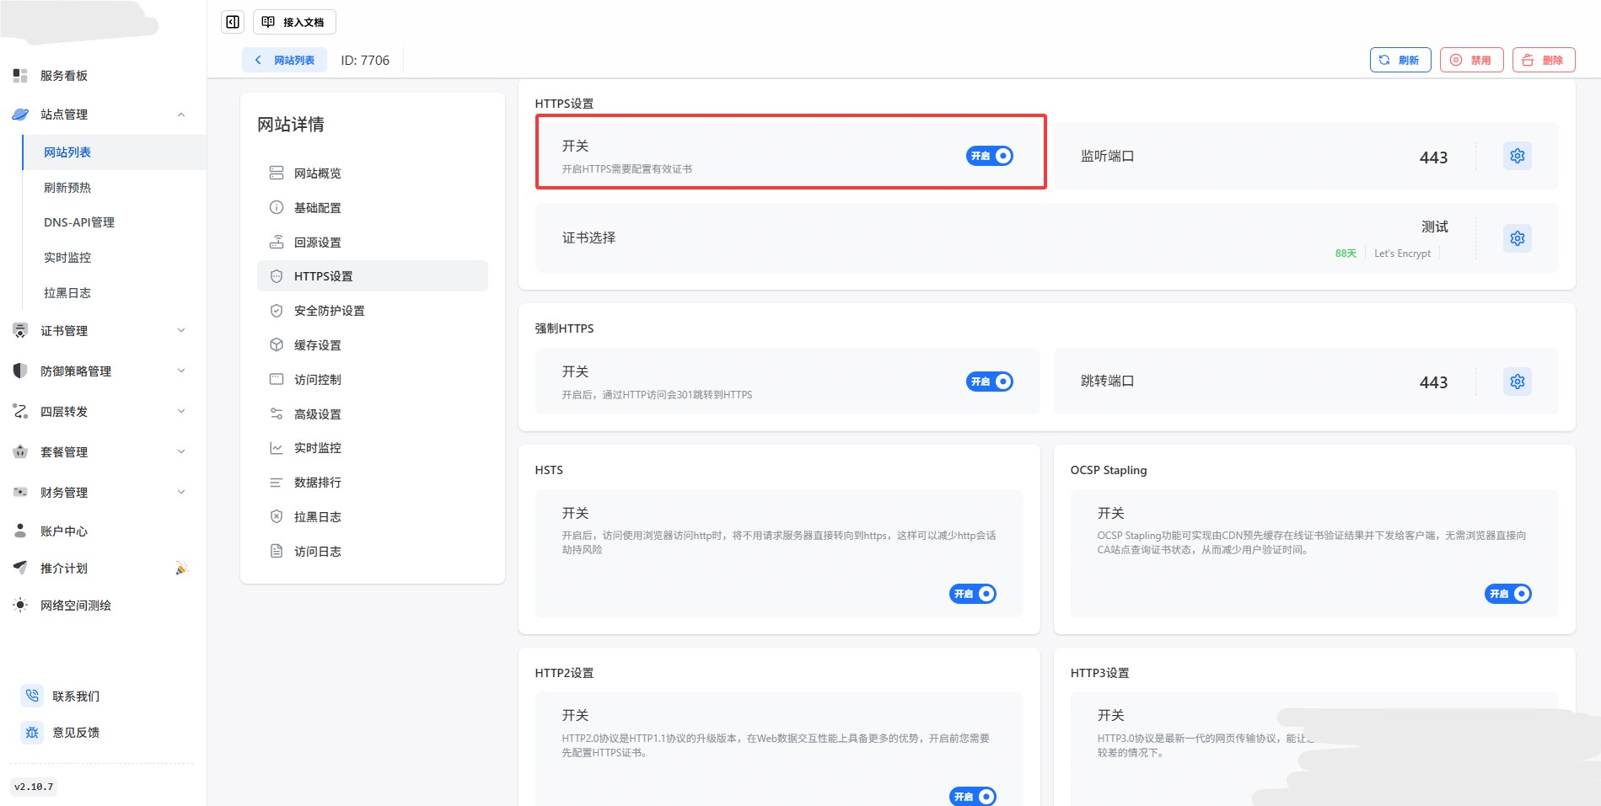Click the listening port settings gear

coord(1517,156)
